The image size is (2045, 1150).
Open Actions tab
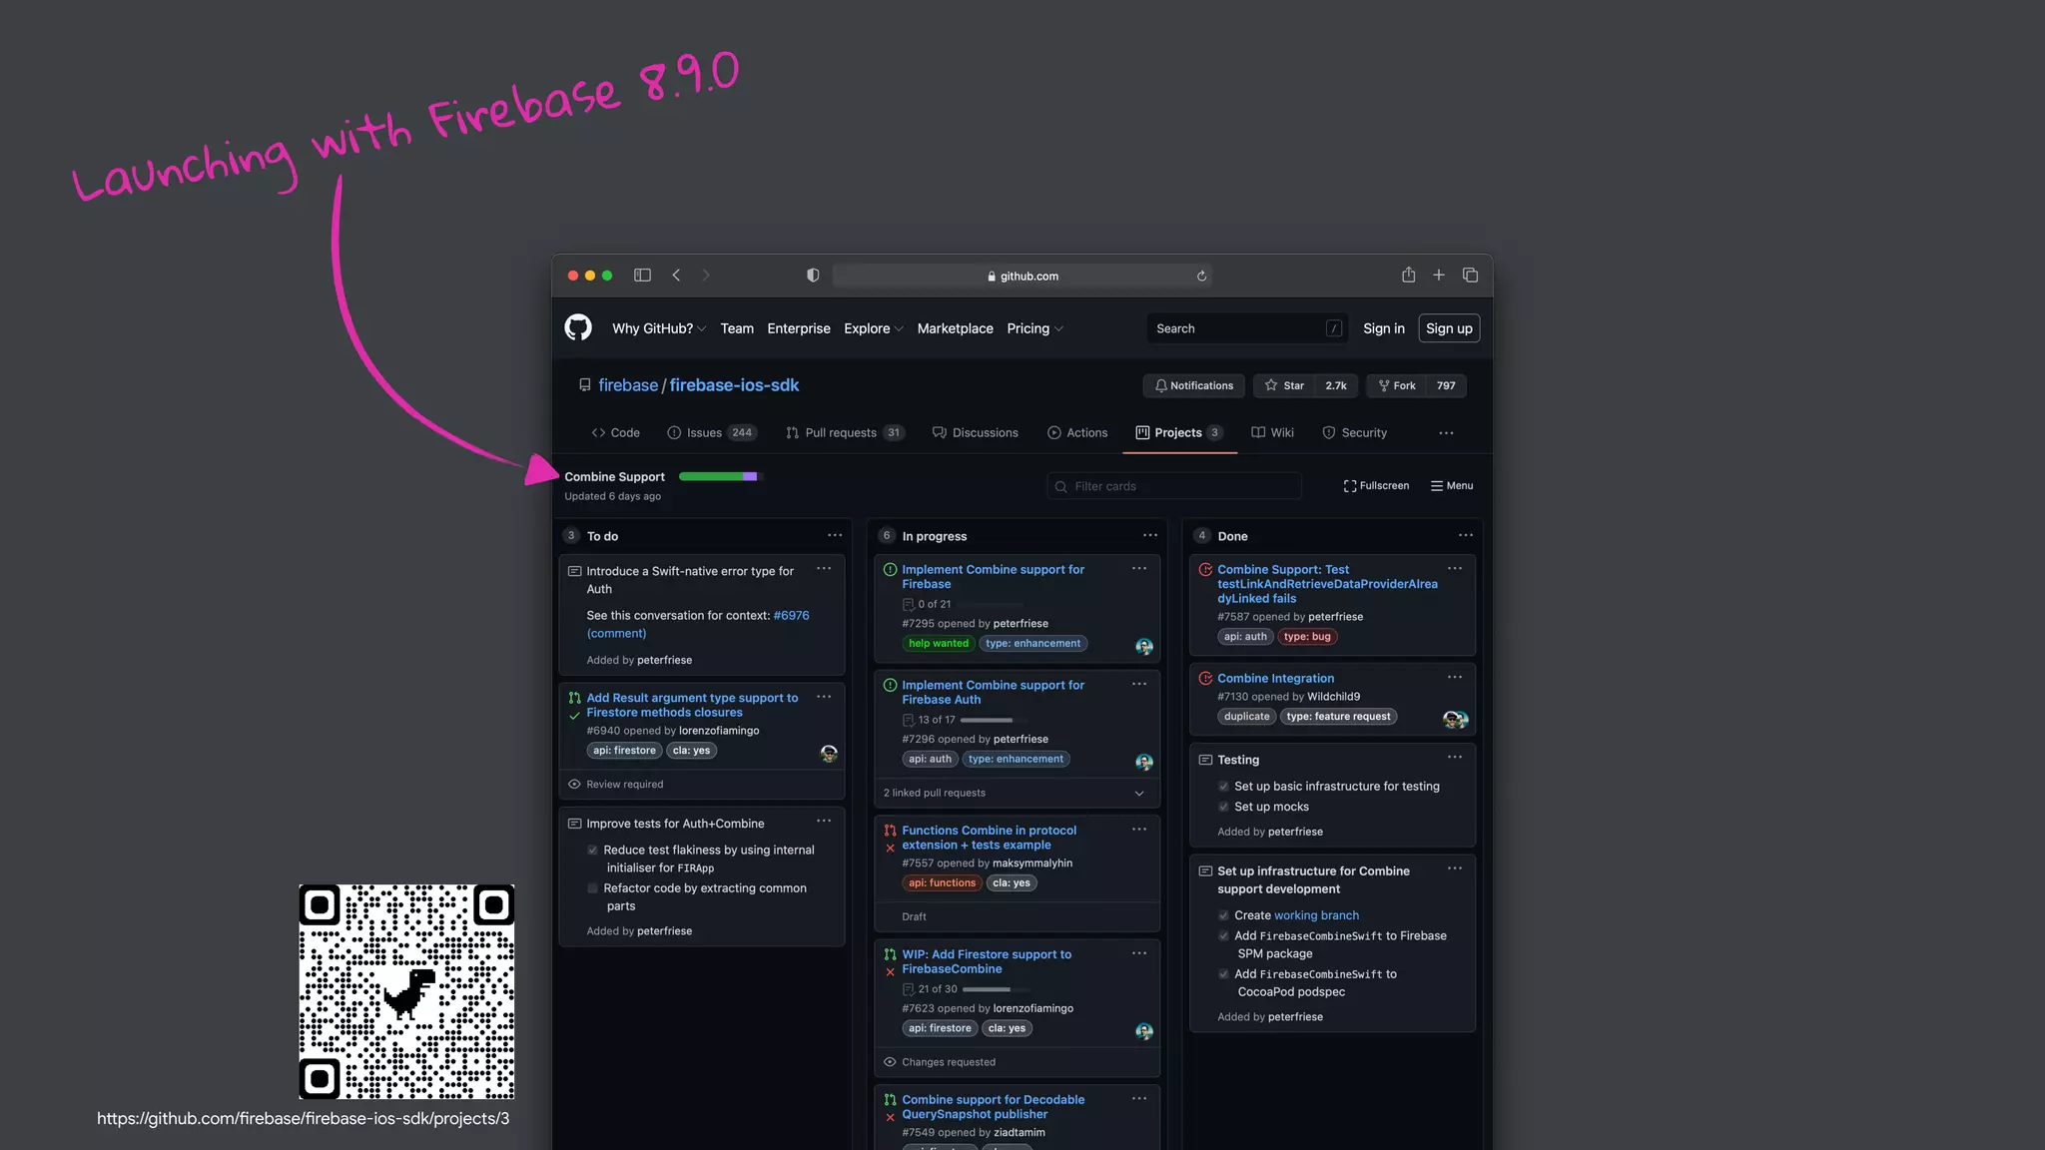pos(1077,433)
